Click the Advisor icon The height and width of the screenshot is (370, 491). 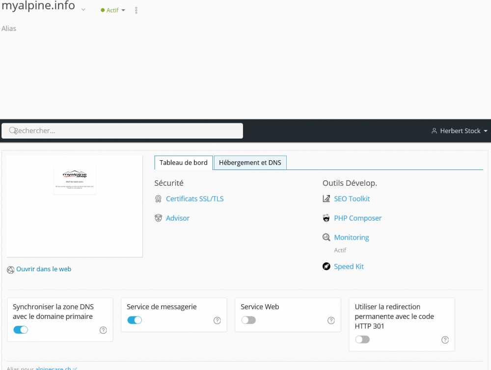click(158, 218)
